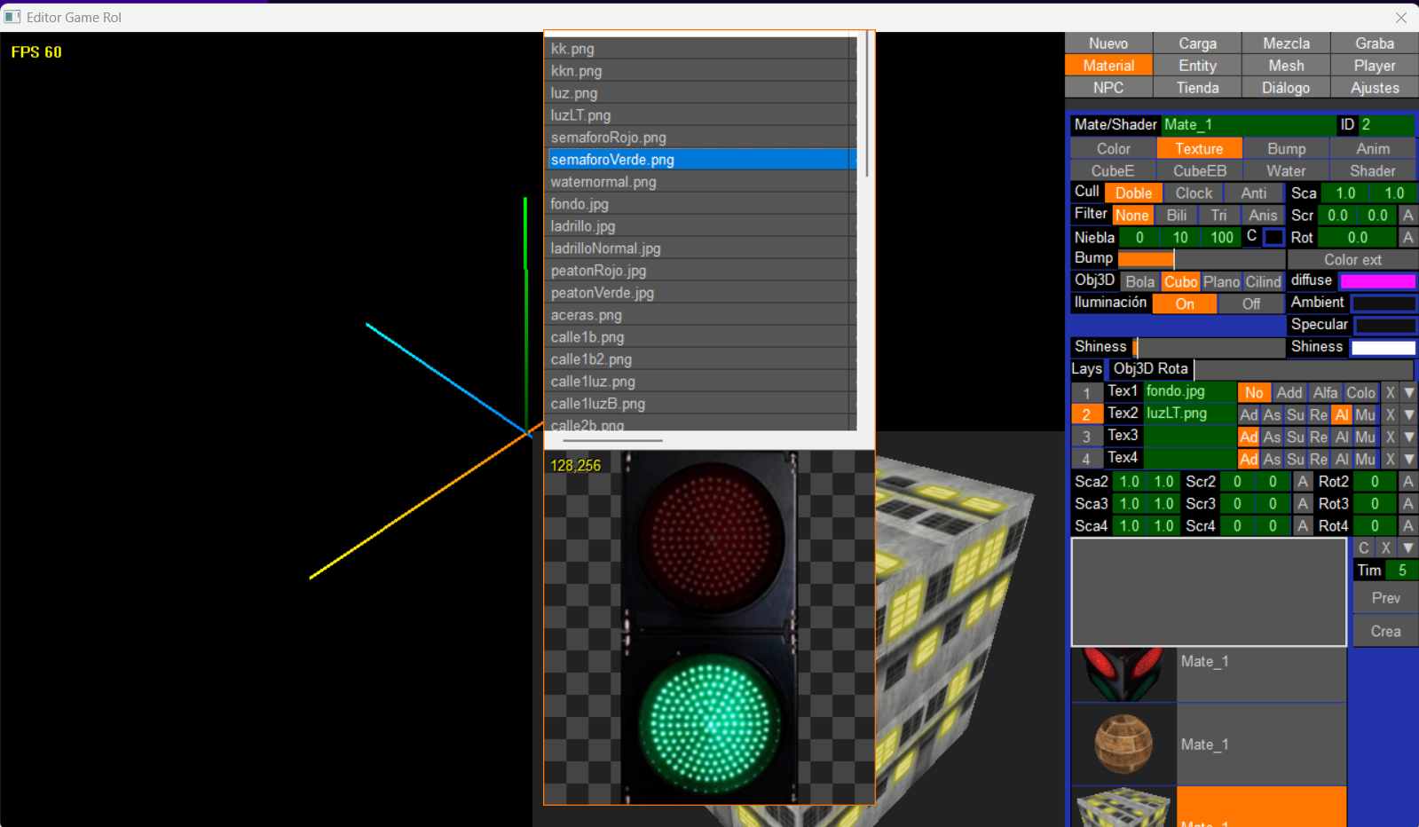
Task: Choose Bola as the Obj3D shape
Action: pos(1139,282)
